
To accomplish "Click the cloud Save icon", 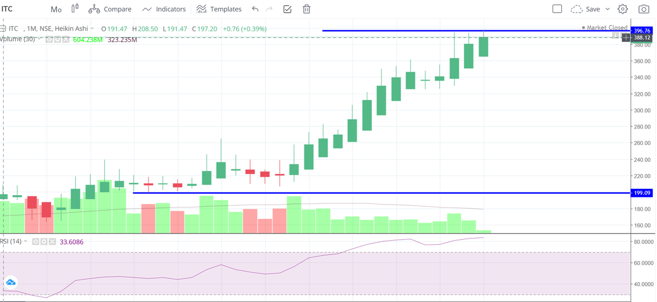I will (576, 9).
